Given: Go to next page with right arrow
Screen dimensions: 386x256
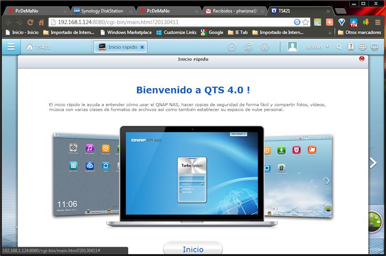Looking at the screenshot, I should click(x=373, y=163).
